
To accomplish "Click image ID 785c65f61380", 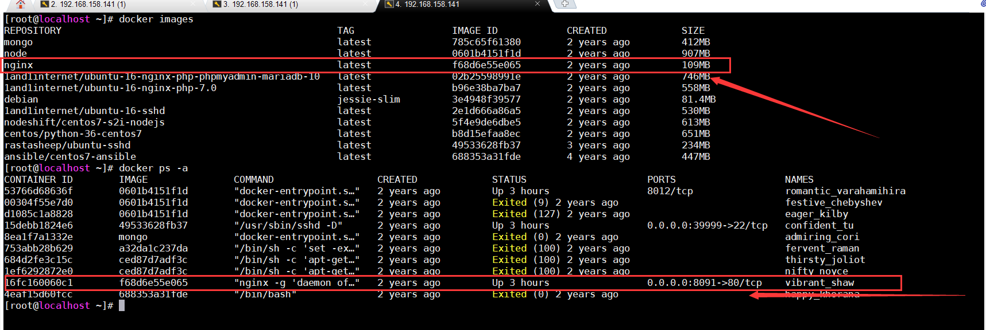I will point(486,42).
